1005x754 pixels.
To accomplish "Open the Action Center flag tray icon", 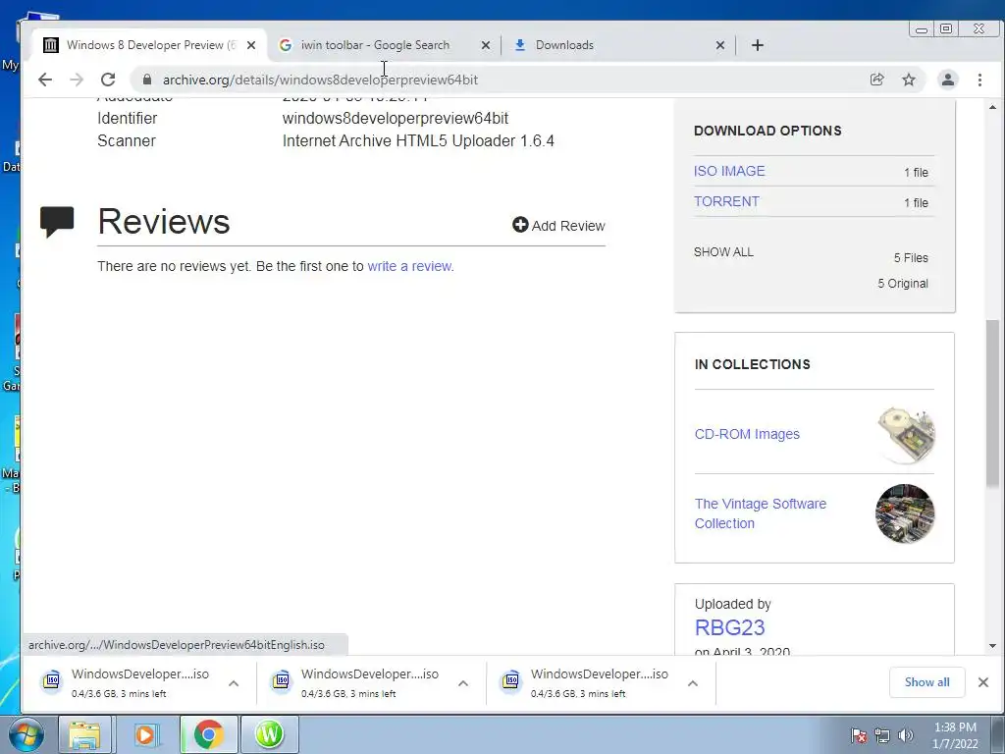I will tap(859, 735).
